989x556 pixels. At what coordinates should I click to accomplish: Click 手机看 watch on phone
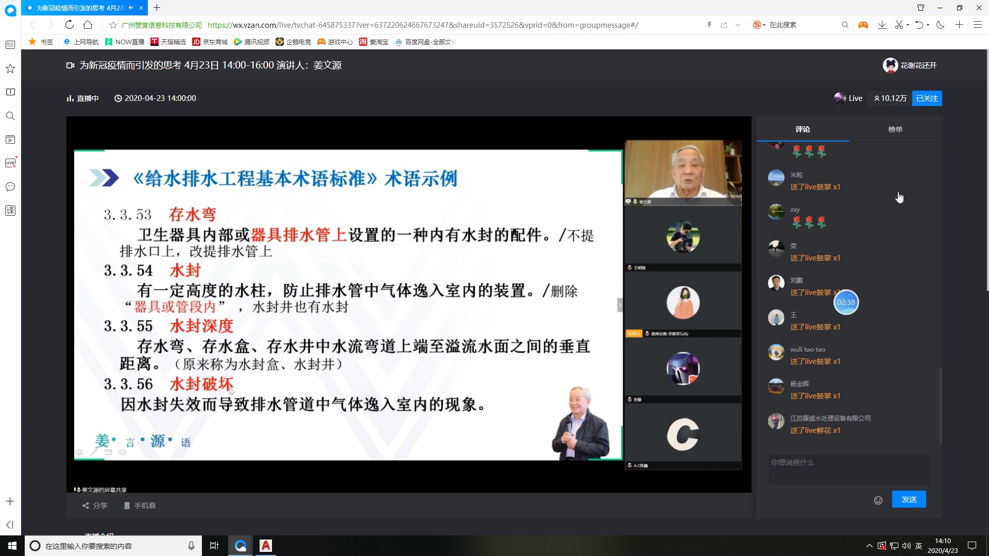tap(140, 506)
